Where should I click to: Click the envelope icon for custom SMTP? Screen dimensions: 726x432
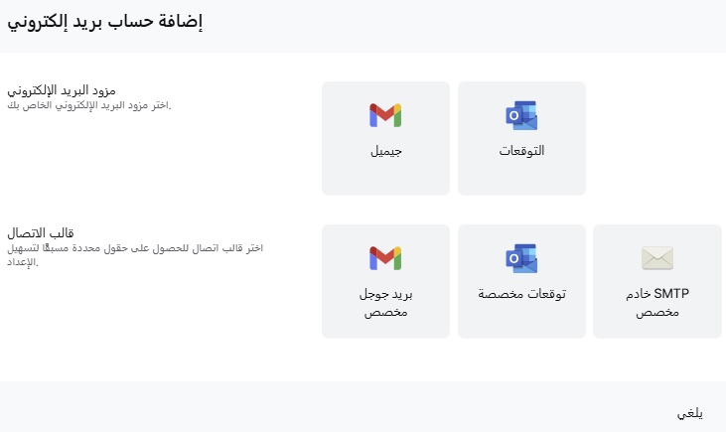pos(657,259)
